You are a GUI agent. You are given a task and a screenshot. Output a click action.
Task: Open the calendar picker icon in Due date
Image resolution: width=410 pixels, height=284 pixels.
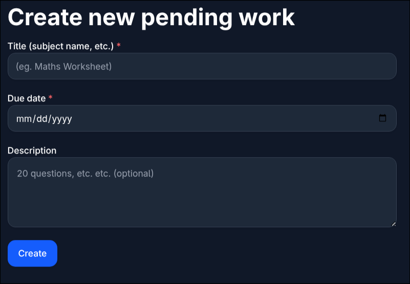(382, 118)
